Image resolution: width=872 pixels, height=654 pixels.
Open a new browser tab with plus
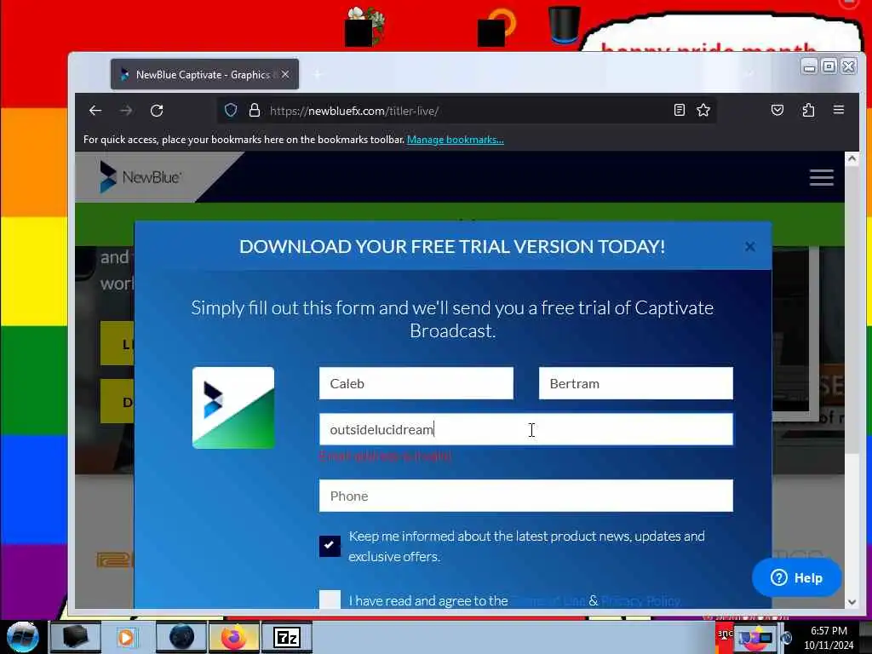pos(317,74)
